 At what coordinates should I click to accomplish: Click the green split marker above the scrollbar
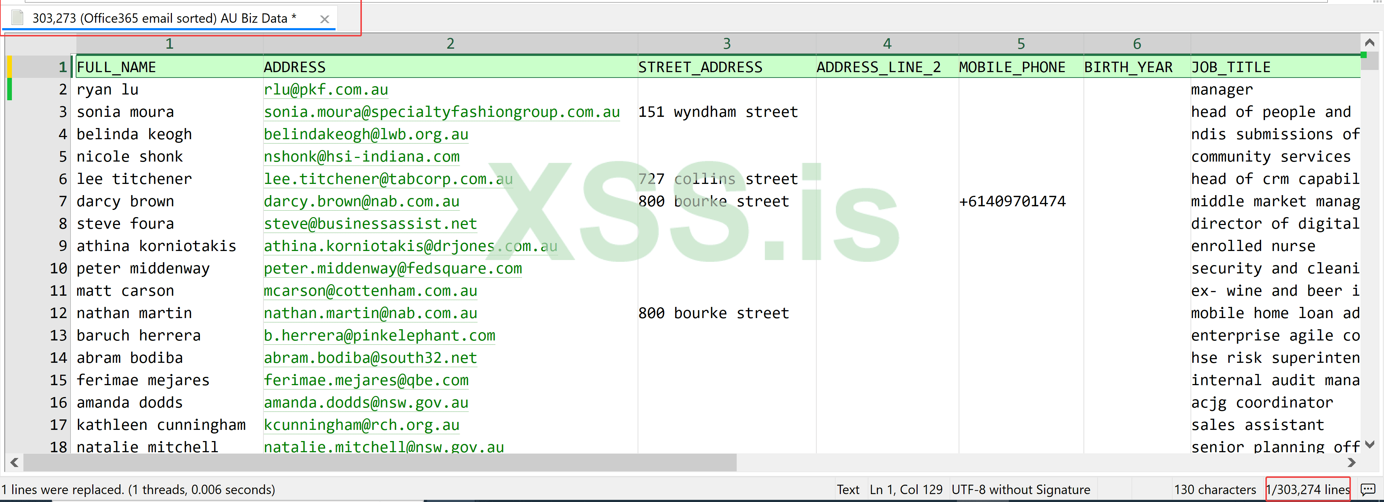1363,55
